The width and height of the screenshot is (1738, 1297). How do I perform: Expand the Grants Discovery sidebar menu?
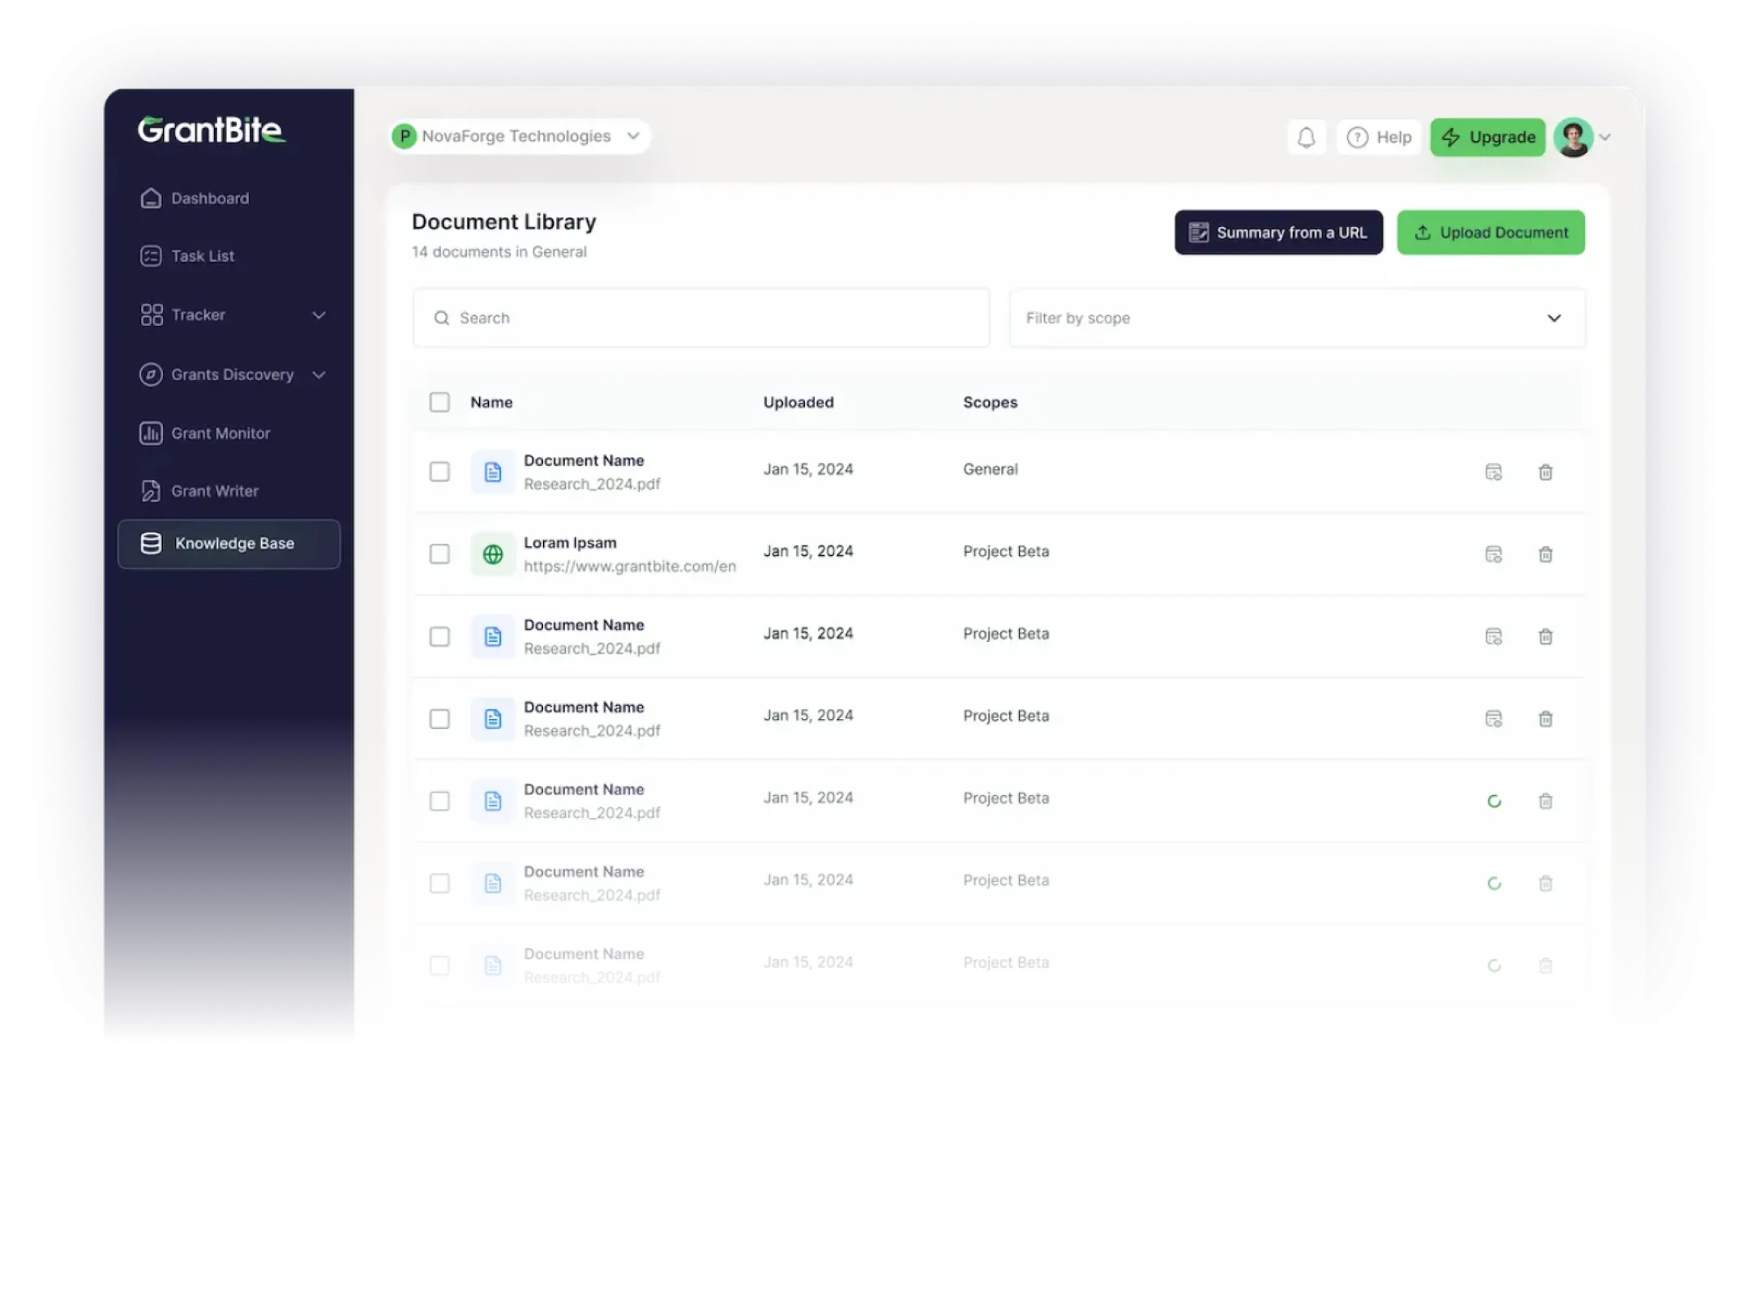point(232,375)
